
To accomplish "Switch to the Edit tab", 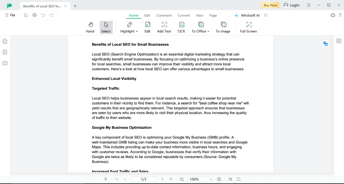I will point(147,15).
